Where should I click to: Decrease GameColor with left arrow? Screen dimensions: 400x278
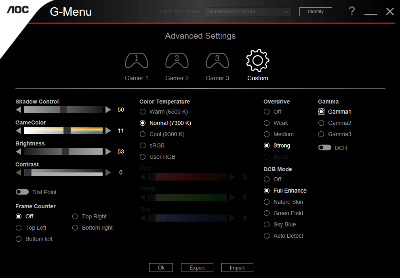point(18,131)
